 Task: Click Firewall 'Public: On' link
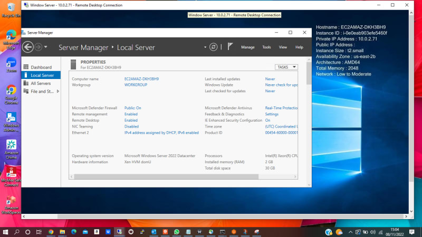[x=133, y=108]
